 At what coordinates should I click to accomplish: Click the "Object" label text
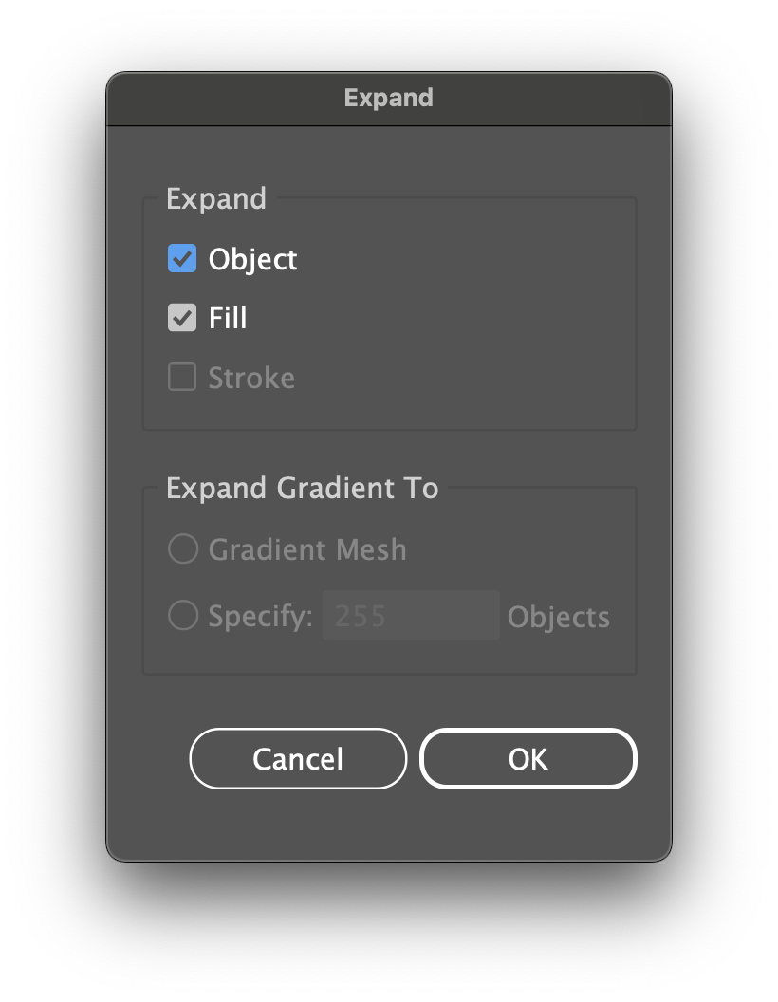point(252,260)
